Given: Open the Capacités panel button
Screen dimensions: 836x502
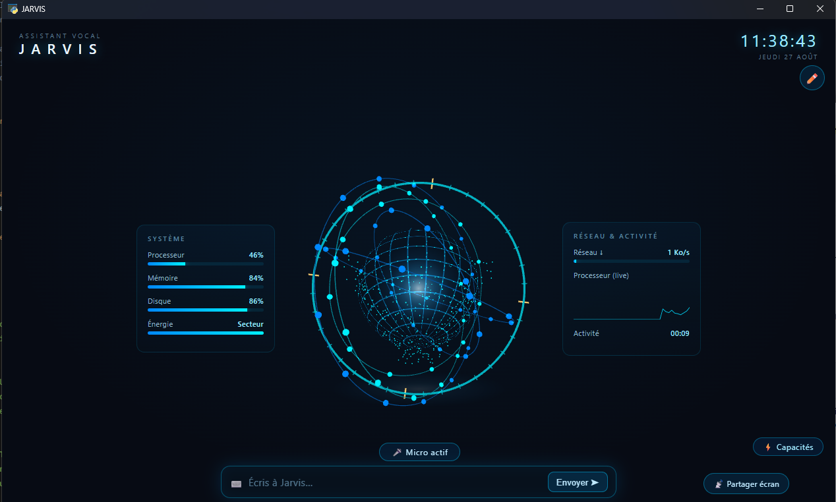Looking at the screenshot, I should click(788, 447).
